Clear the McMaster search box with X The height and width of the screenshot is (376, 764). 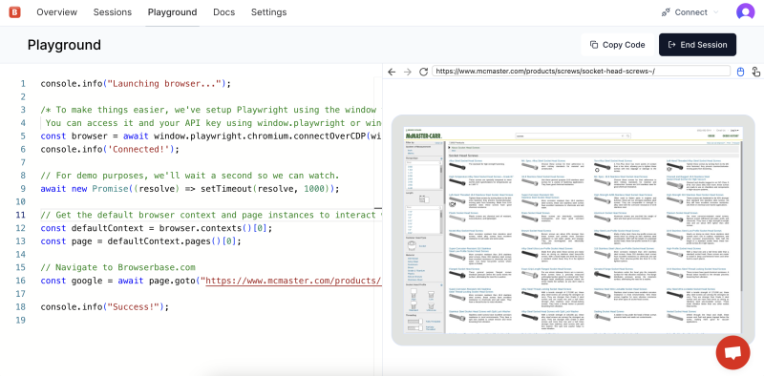click(x=623, y=136)
